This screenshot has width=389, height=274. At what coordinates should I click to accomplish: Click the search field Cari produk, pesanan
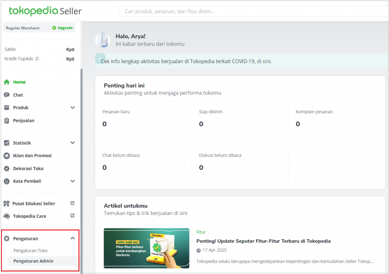point(253,11)
